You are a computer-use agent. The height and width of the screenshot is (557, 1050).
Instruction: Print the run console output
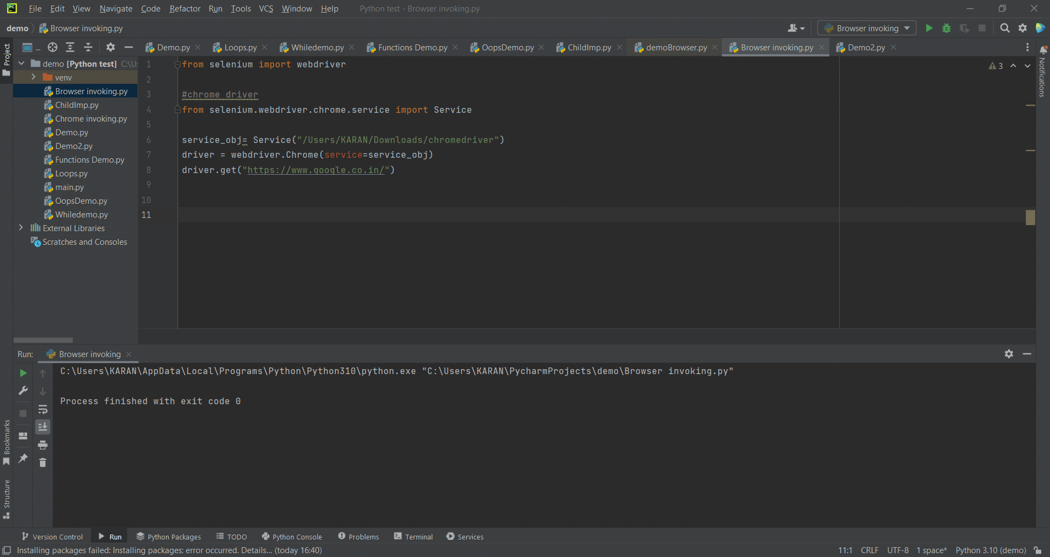43,445
